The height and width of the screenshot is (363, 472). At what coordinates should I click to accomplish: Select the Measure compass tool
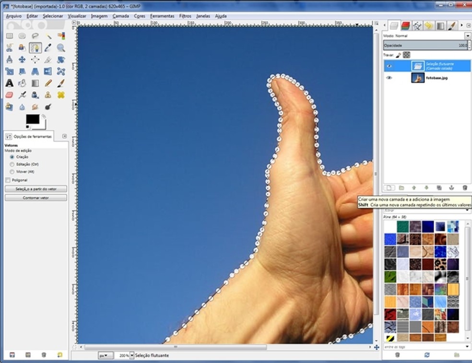coord(10,59)
